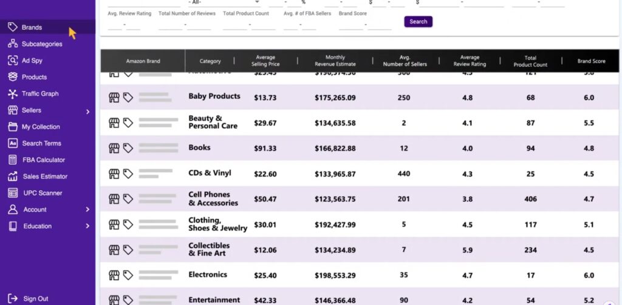Sort by Average Selling Price header

point(265,61)
